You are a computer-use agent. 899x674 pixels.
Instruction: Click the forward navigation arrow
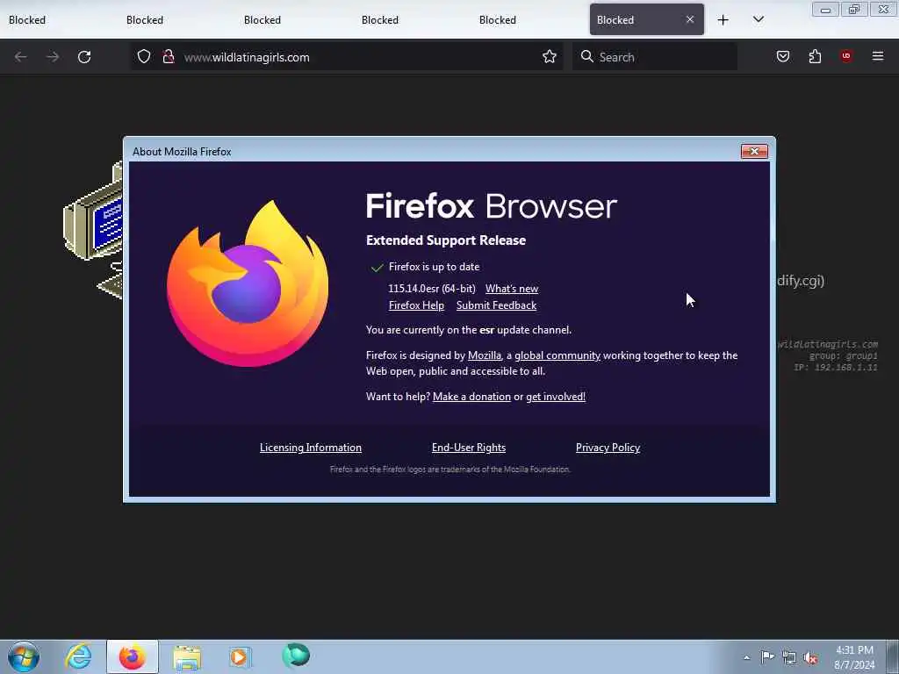[53, 57]
